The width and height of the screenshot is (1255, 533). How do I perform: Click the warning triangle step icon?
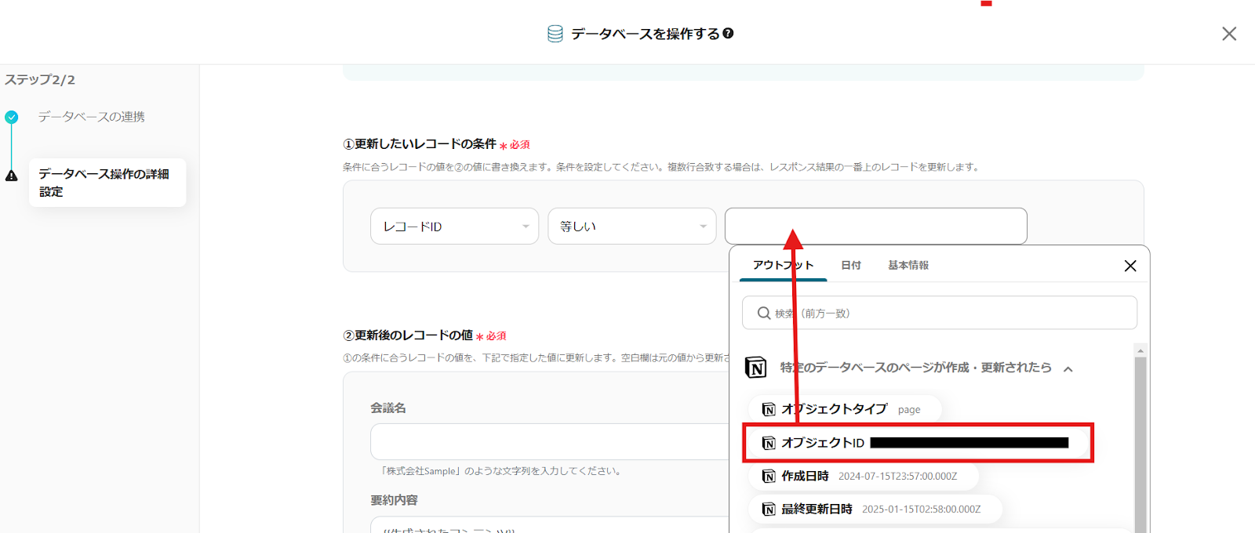coord(11,176)
